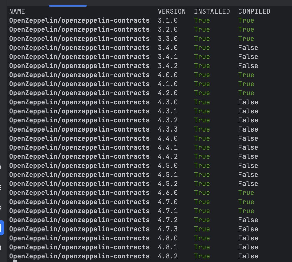The width and height of the screenshot is (292, 262).
Task: Click the package name on the 4.4.0 row
Action: (79, 138)
